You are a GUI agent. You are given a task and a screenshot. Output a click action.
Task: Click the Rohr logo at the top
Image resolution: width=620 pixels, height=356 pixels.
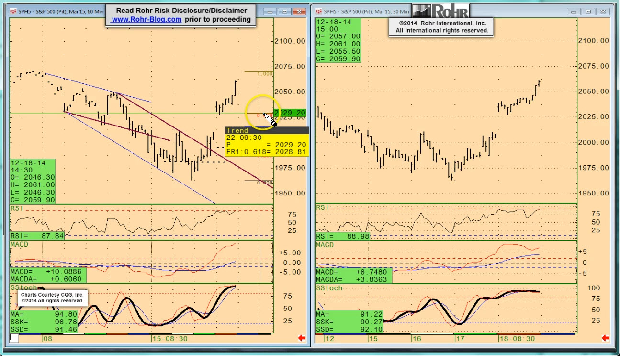pyautogui.click(x=440, y=11)
